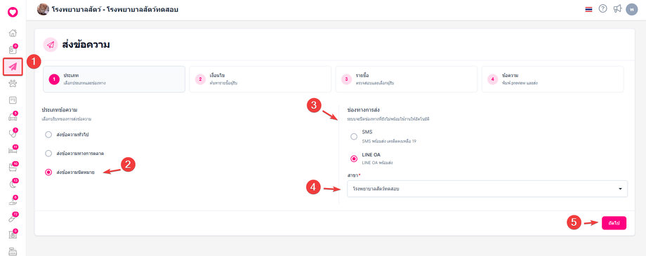Go to step 3 รายชื่อ tab
The height and width of the screenshot is (256, 646).
407,79
